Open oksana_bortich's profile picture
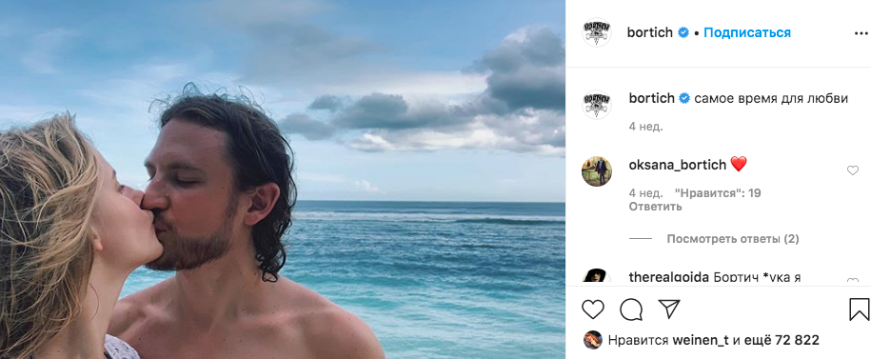This screenshot has height=359, width=871. point(597,171)
